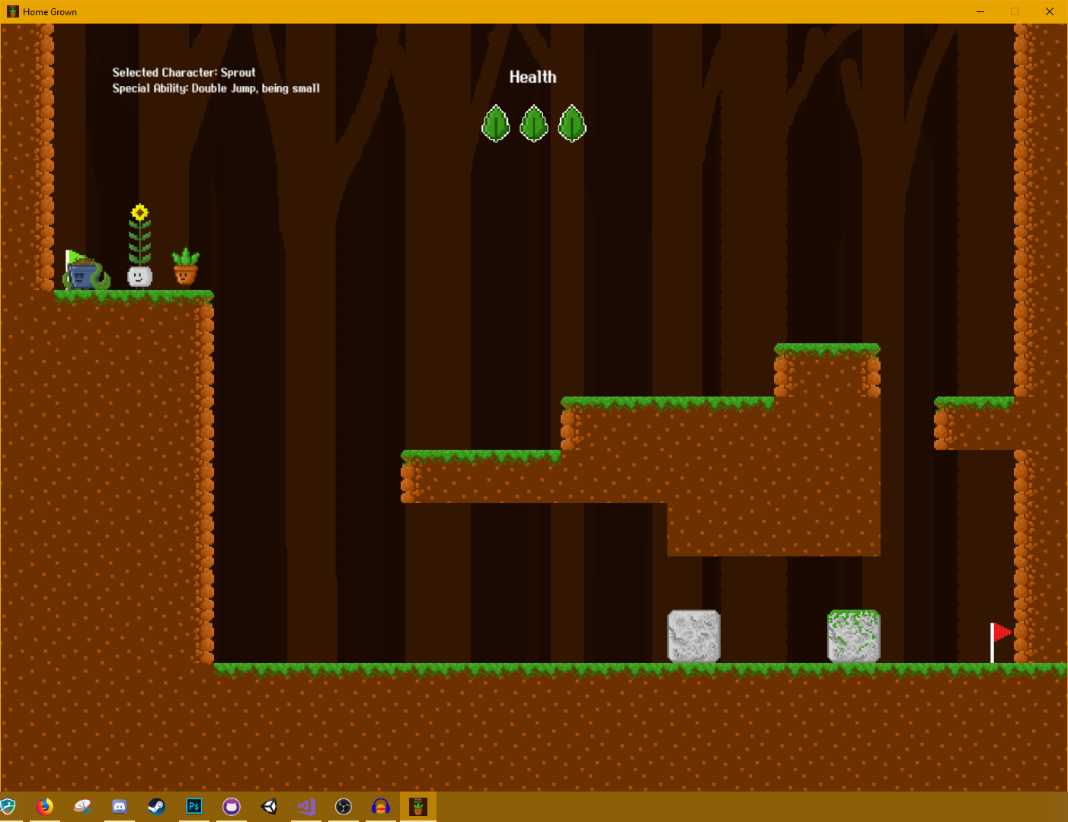Click the watering can character near the green flag

[x=84, y=276]
